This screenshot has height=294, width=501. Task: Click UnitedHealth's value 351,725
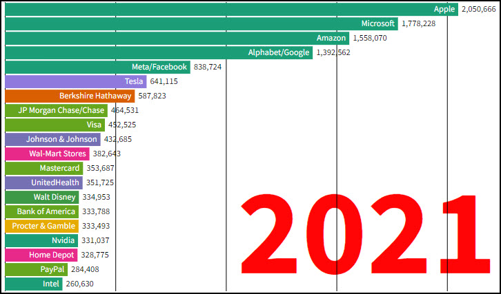(100, 182)
